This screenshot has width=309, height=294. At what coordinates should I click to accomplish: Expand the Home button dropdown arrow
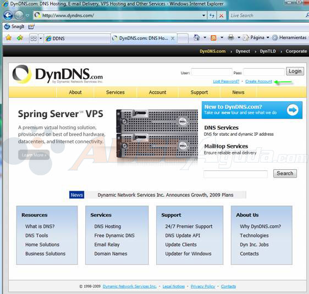(205, 37)
